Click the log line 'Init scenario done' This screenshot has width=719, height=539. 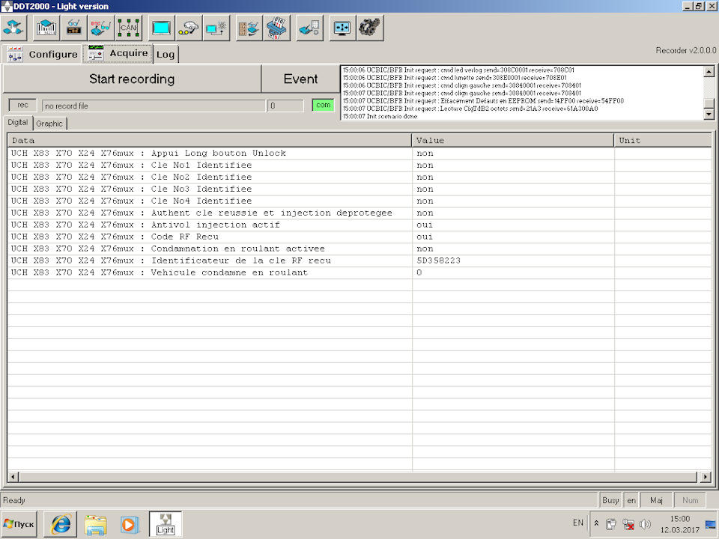click(380, 117)
